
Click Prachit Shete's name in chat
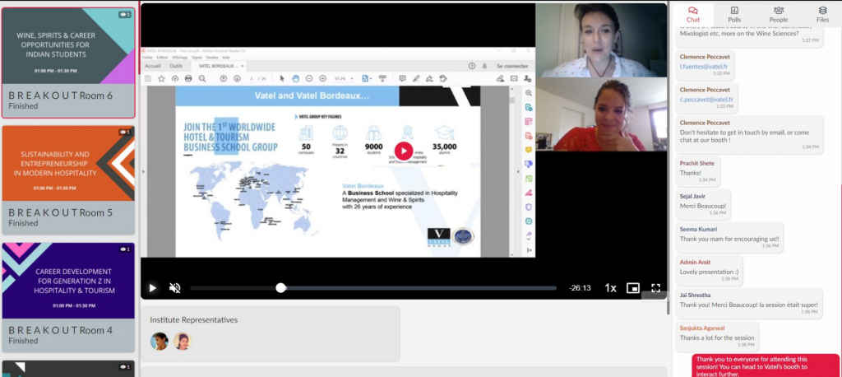[x=697, y=163]
